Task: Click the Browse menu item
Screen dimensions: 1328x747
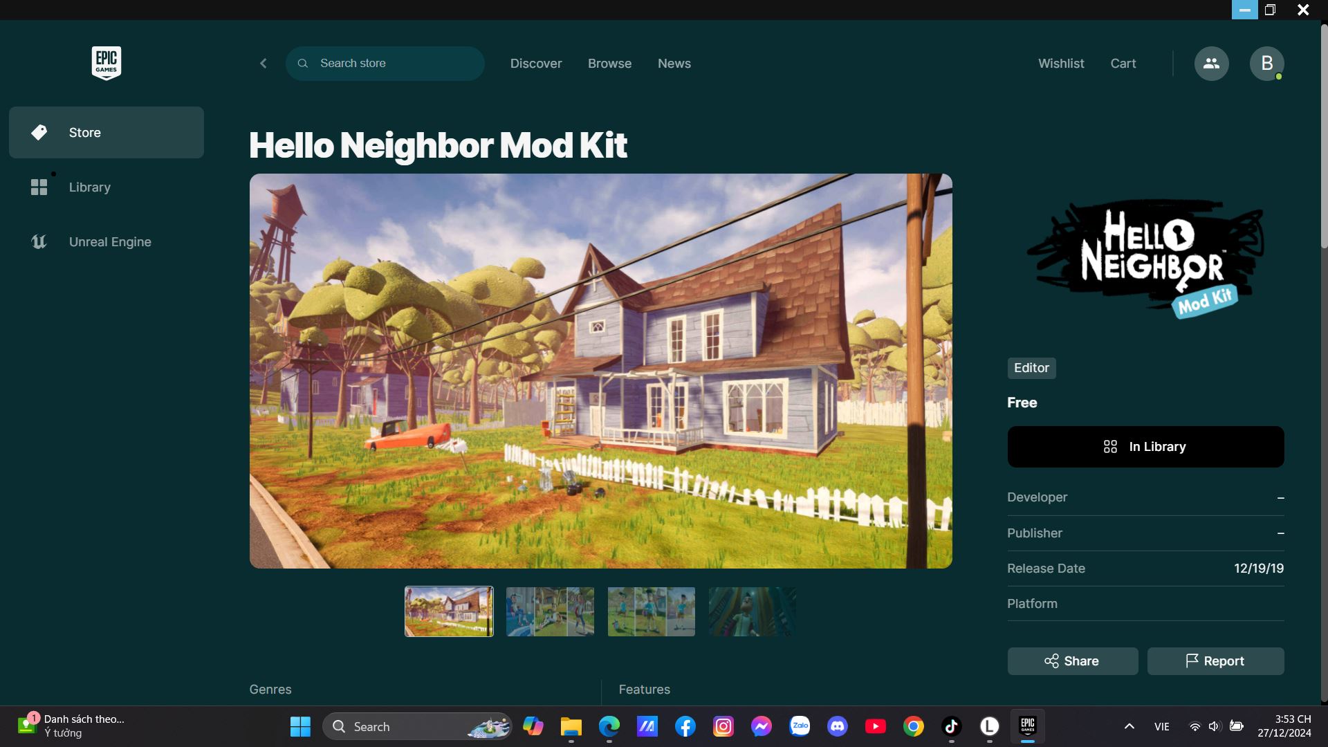Action: [x=609, y=64]
